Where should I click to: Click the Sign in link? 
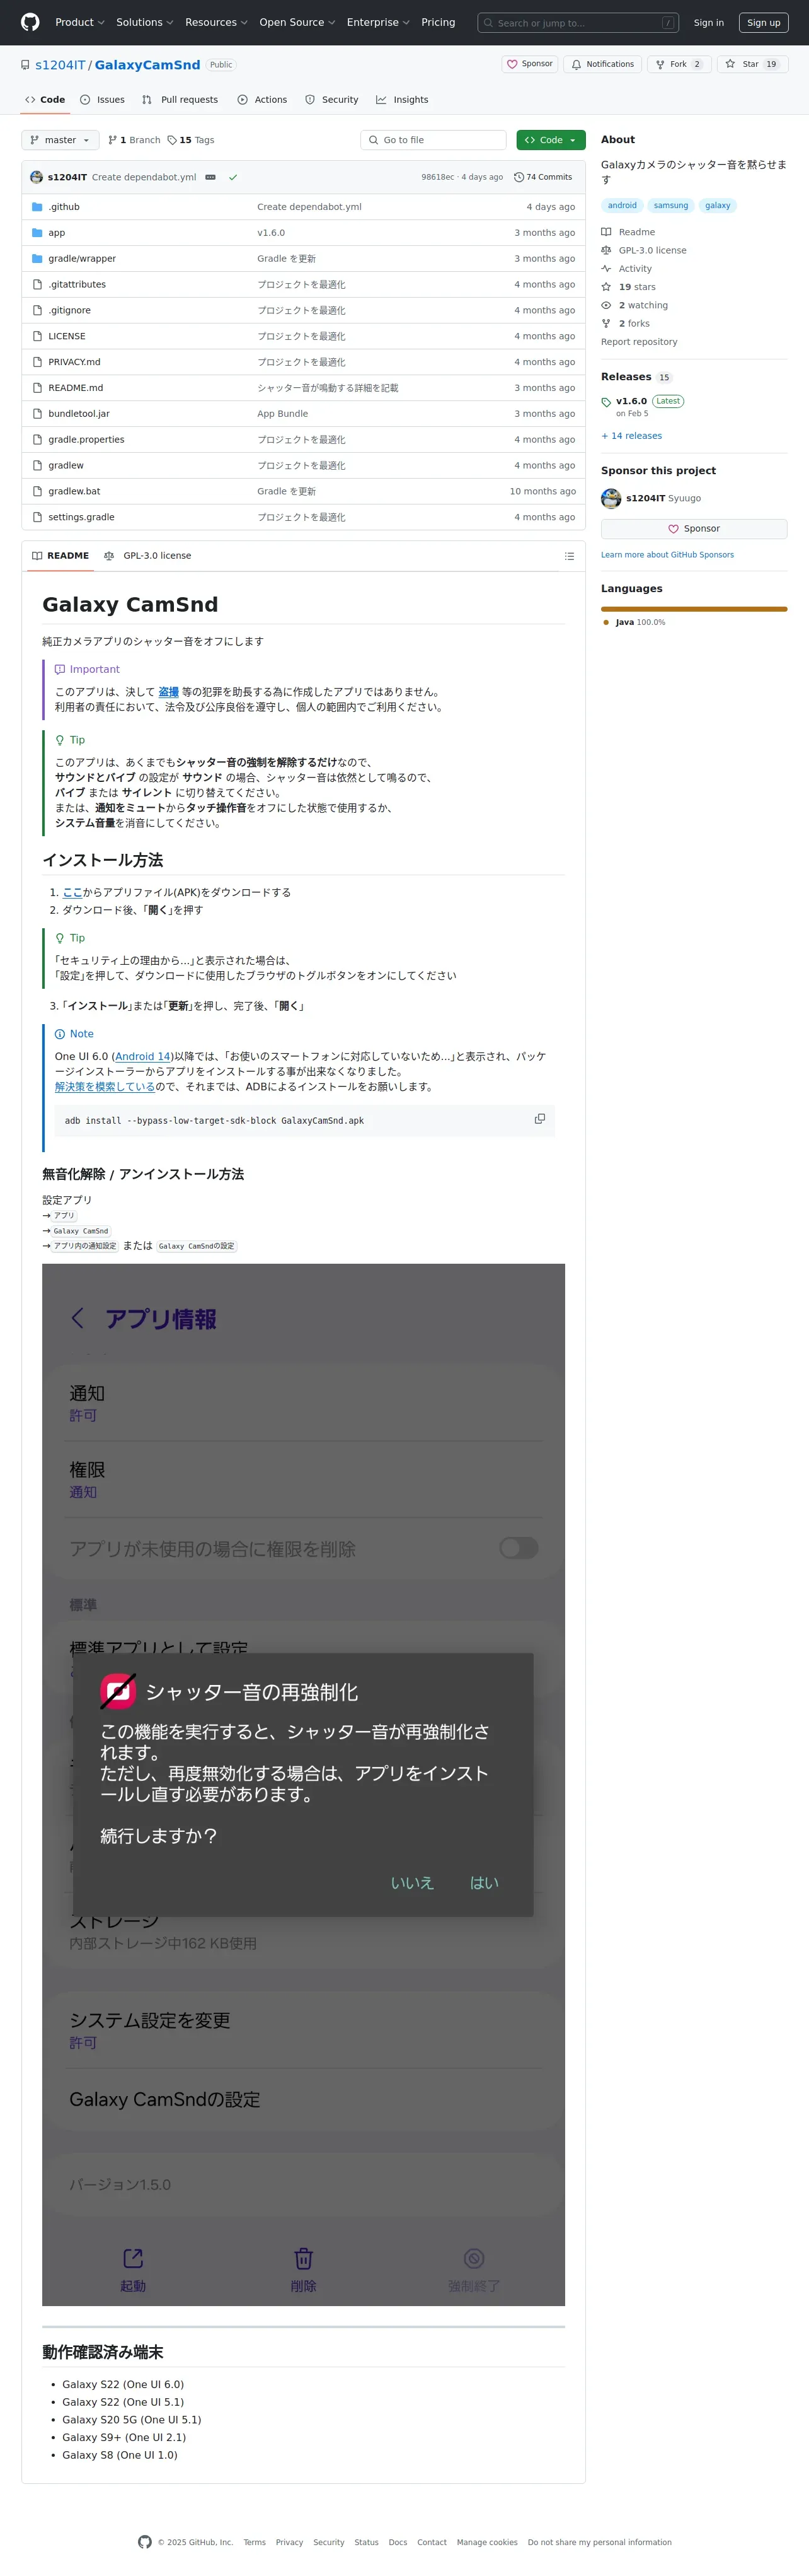coord(708,23)
